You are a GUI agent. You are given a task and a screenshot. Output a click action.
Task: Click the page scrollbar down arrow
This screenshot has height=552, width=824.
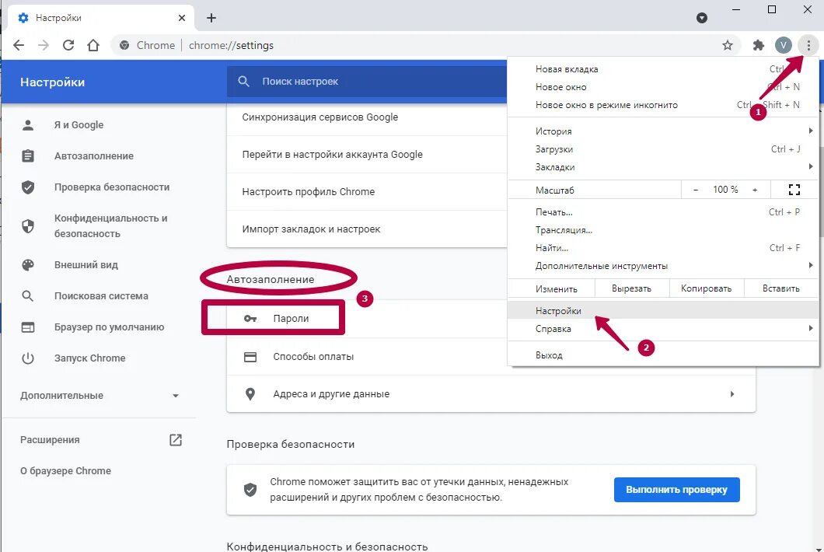(819, 548)
